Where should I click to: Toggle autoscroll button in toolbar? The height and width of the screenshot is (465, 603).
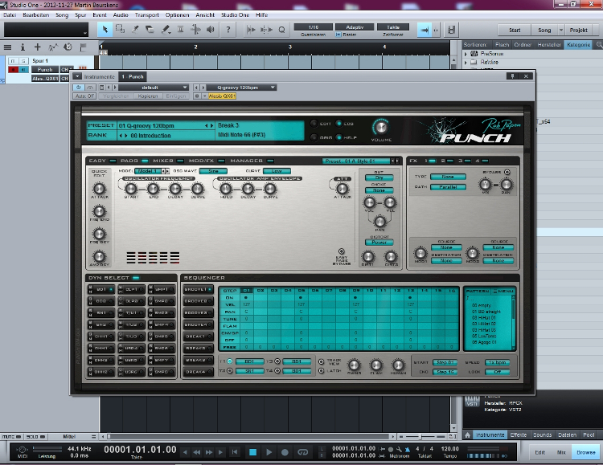(x=425, y=30)
